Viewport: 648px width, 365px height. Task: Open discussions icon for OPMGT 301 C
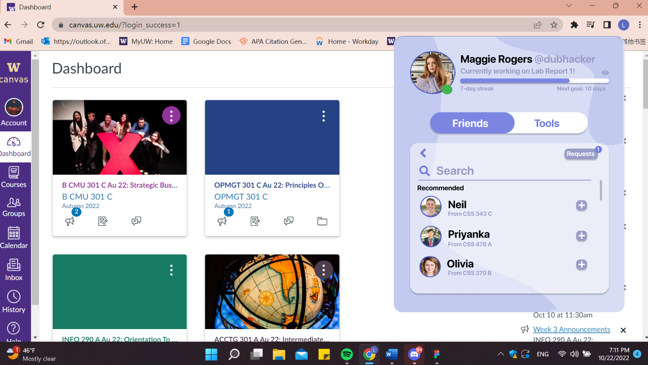[x=289, y=221]
